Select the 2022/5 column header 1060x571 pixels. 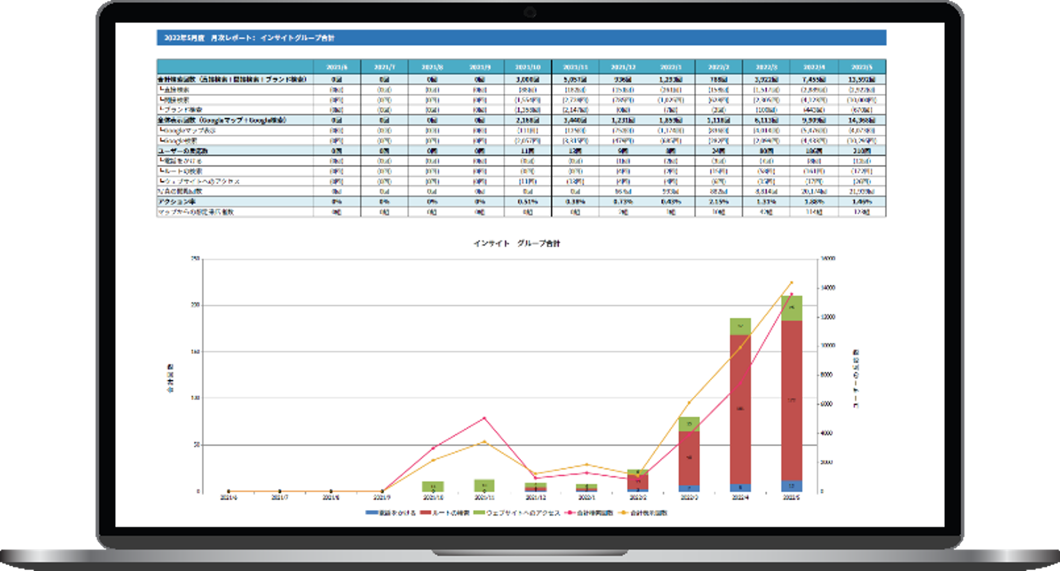click(x=862, y=67)
